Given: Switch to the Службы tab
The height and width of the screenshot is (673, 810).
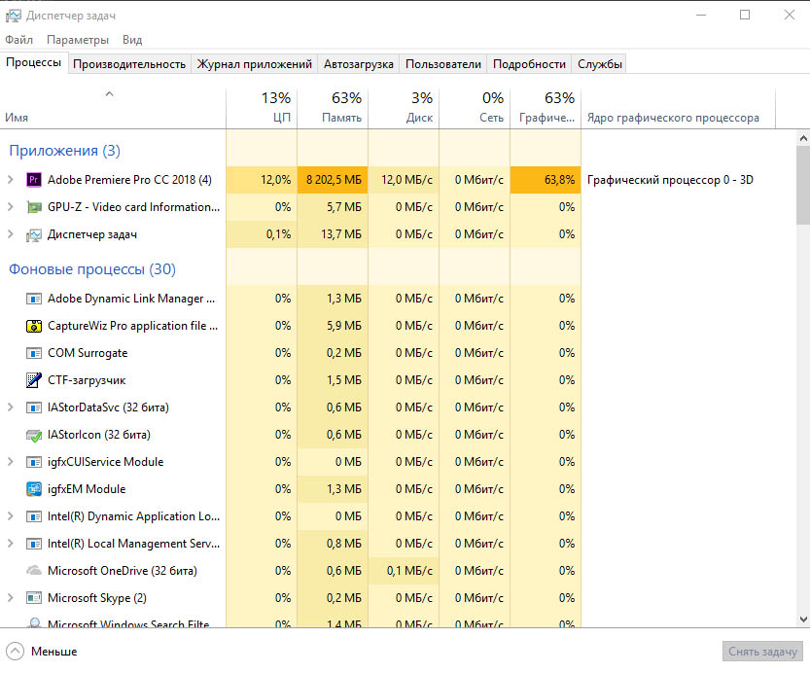Looking at the screenshot, I should point(600,64).
